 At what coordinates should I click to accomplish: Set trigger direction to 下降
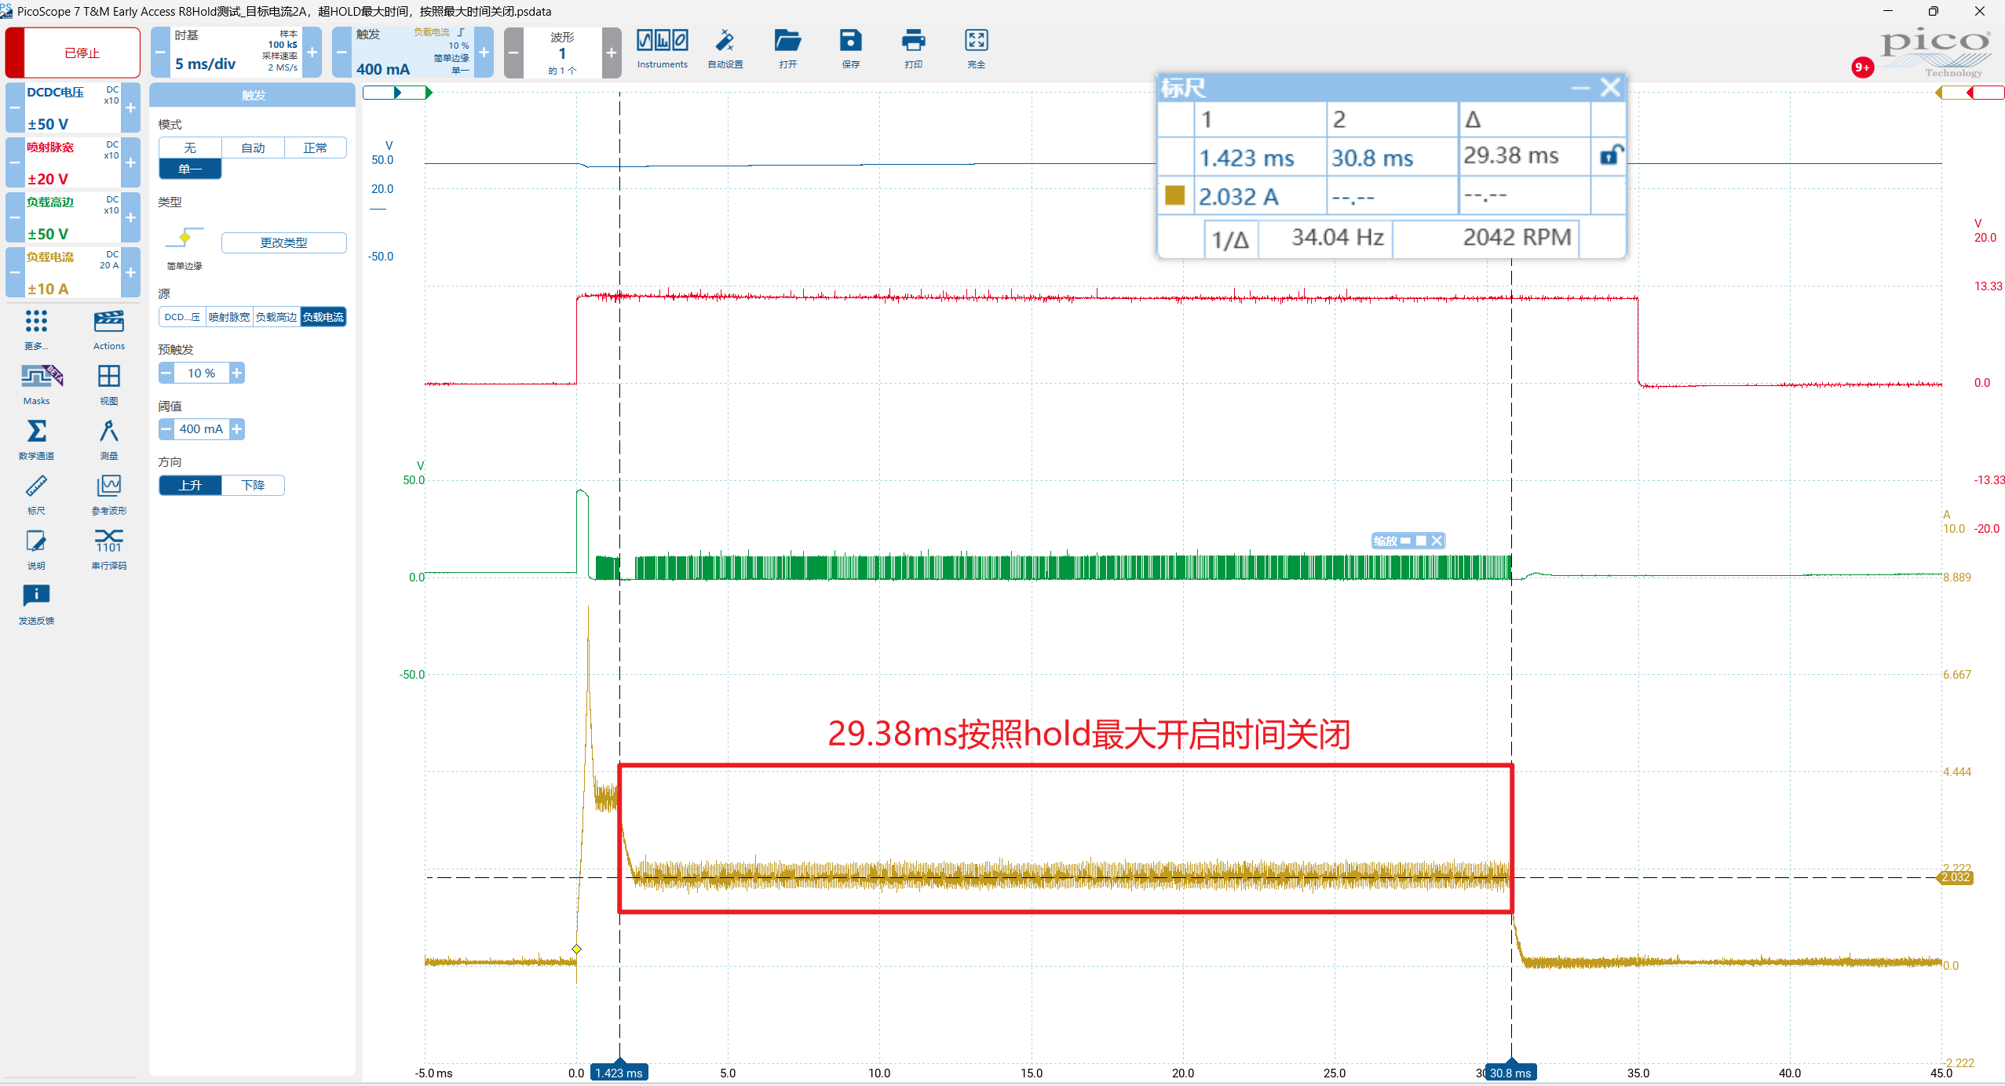tap(253, 485)
